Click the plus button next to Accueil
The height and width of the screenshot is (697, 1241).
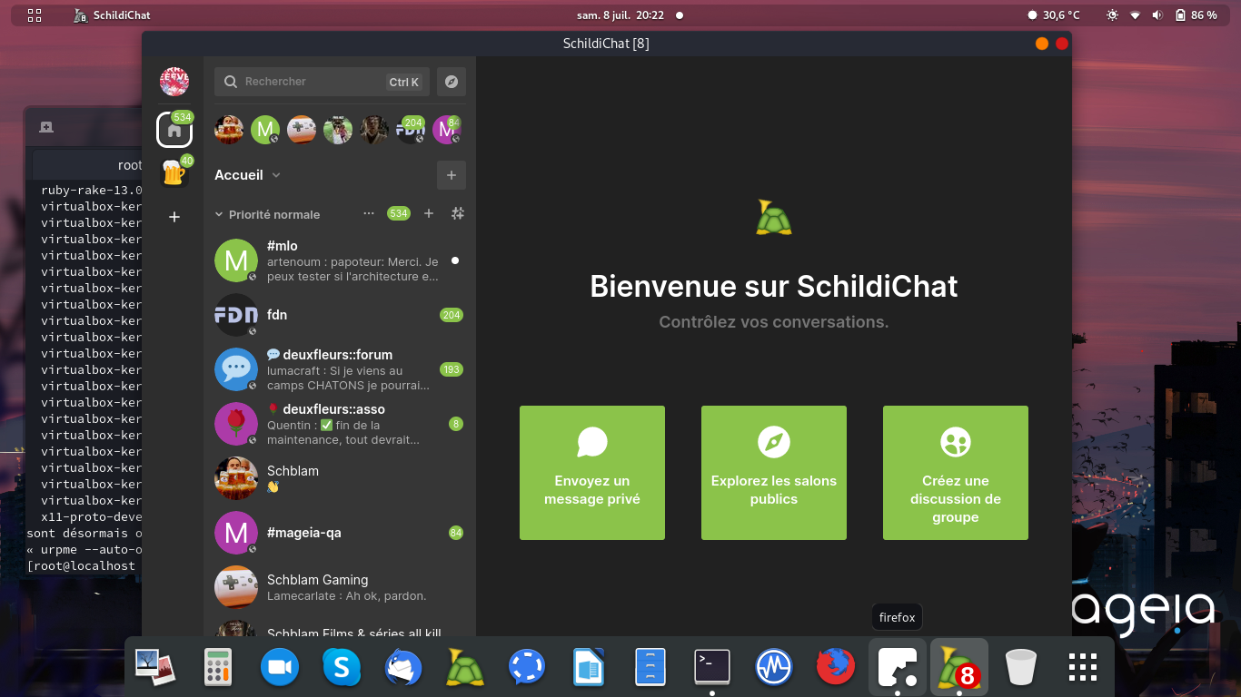(452, 175)
